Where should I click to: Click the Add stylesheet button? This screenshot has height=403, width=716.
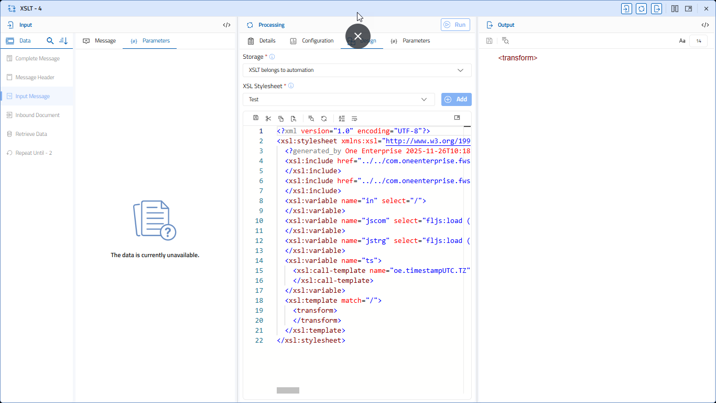pyautogui.click(x=456, y=100)
